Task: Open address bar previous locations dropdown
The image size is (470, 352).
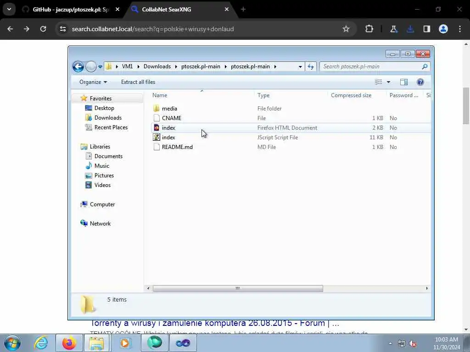Action: point(300,67)
